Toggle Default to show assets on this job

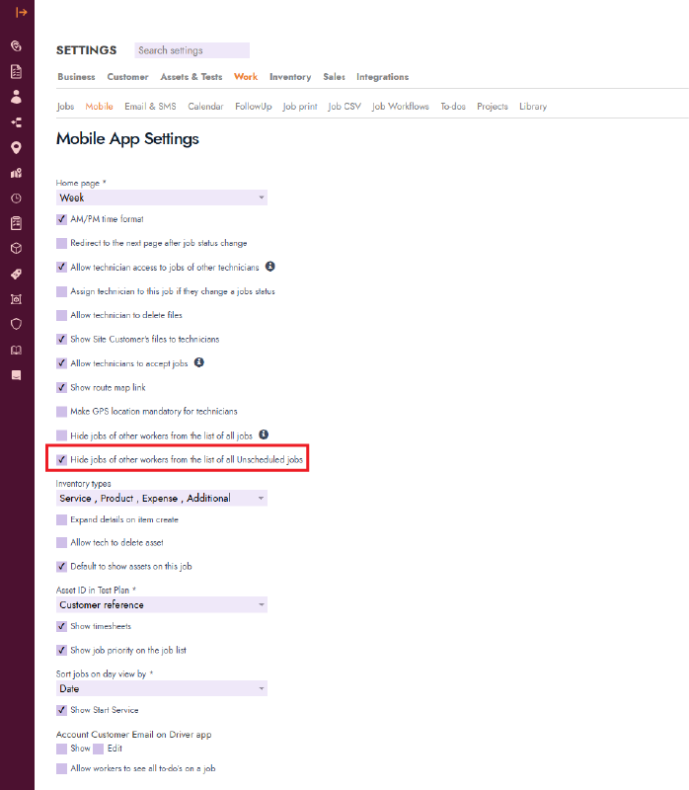click(x=61, y=566)
